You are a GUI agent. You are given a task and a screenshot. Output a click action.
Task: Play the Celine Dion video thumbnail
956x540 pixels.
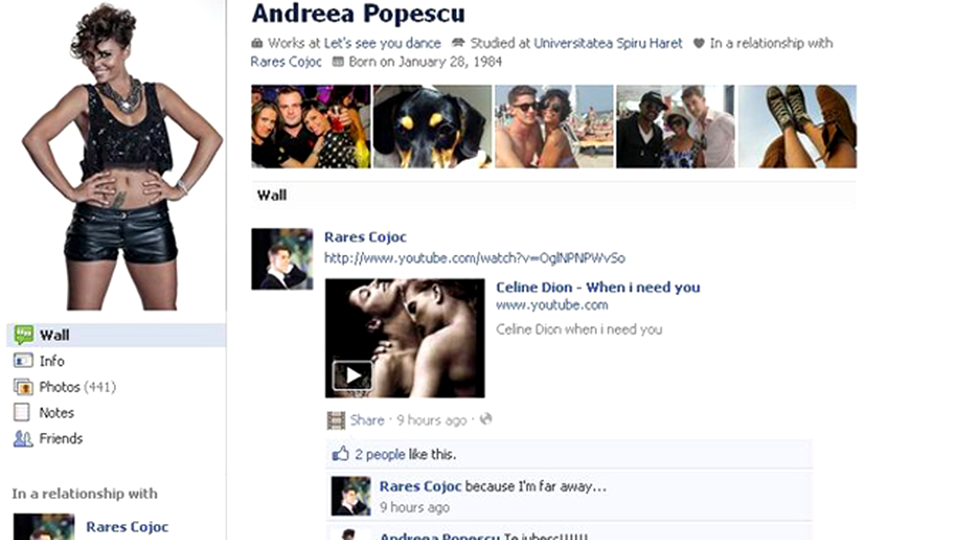352,375
